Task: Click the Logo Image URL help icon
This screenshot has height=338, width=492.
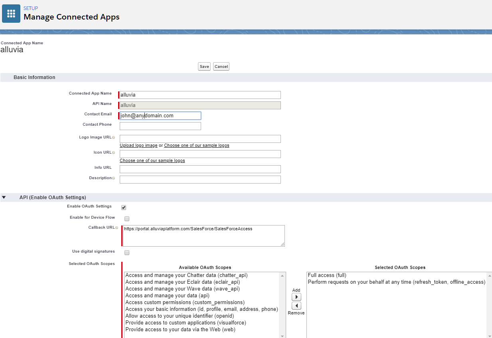Action: 114,138
